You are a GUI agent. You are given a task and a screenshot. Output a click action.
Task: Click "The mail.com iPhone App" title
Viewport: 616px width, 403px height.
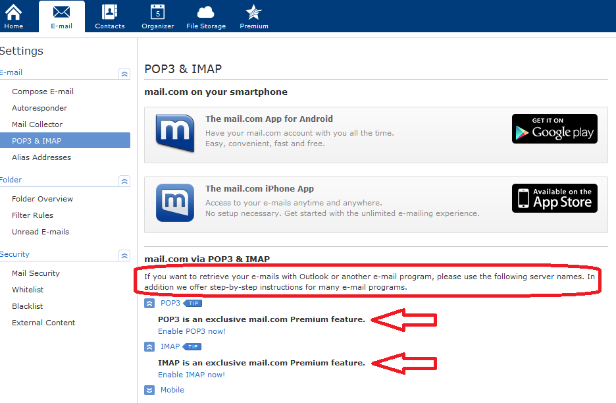pyautogui.click(x=260, y=189)
